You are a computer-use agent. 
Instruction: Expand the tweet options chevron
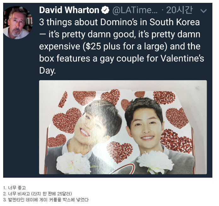coord(203,11)
